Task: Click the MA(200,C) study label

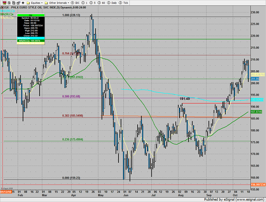Action: click(x=7, y=11)
